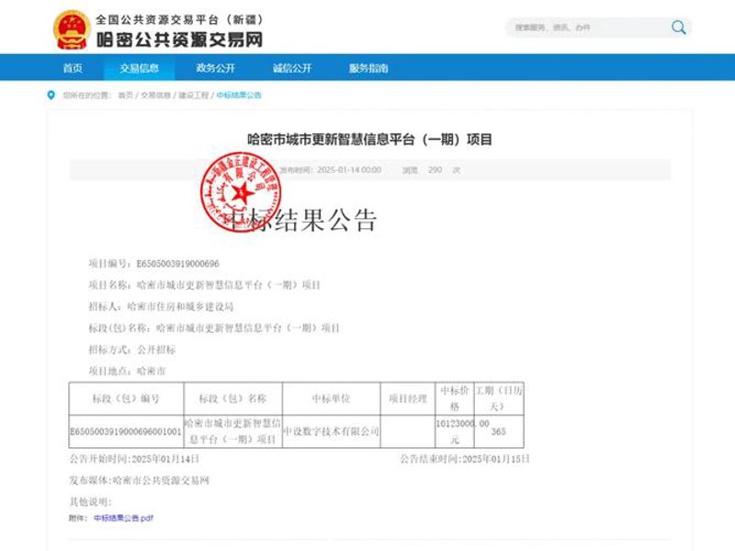Click 招标人：哈密市住房和城乡建设局 line
This screenshot has height=551, width=735.
(161, 307)
